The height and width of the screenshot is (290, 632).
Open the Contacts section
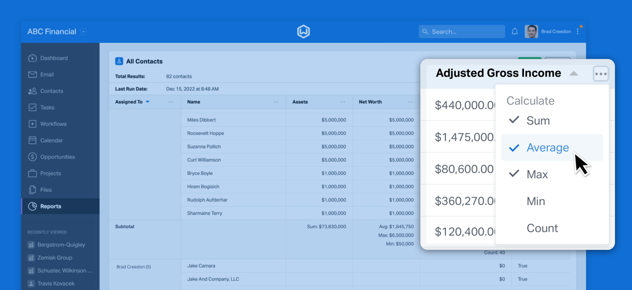[51, 91]
